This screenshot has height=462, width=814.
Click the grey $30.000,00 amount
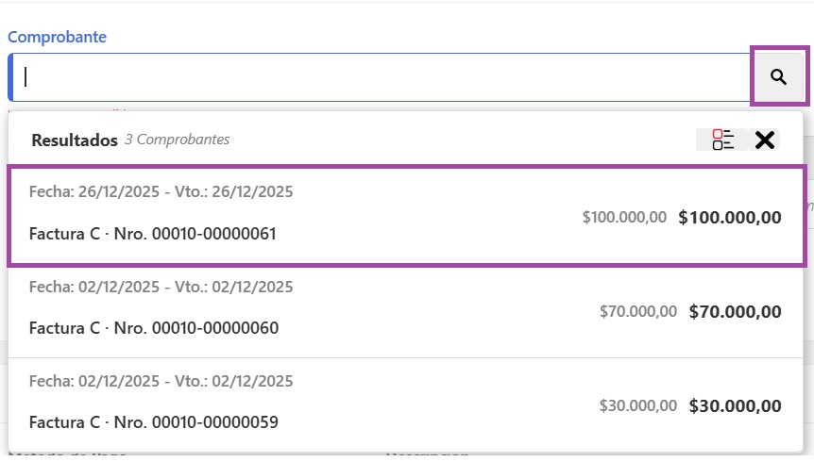click(637, 406)
